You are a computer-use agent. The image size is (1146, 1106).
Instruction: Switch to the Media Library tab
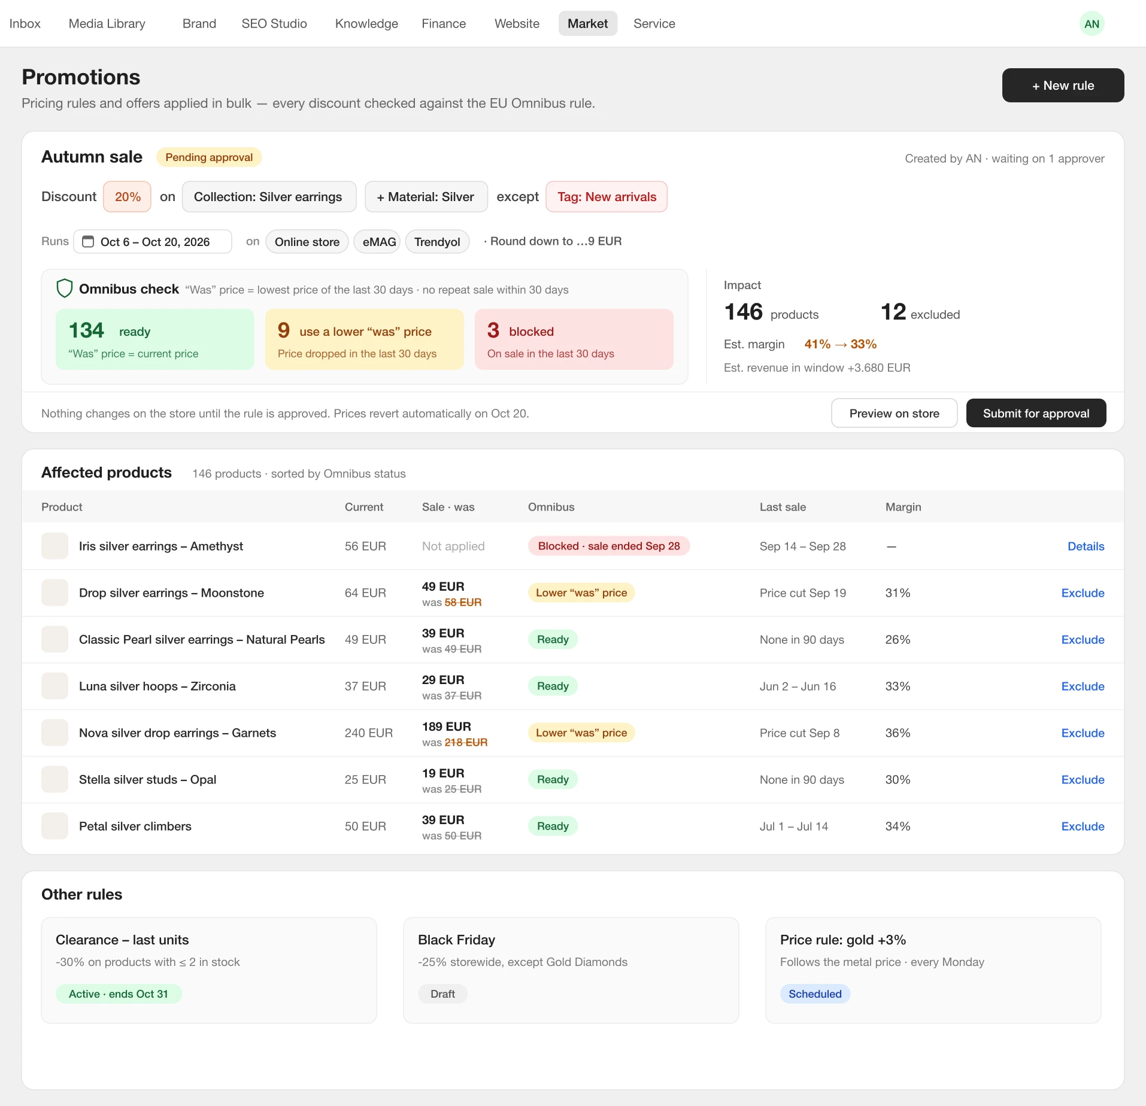107,24
